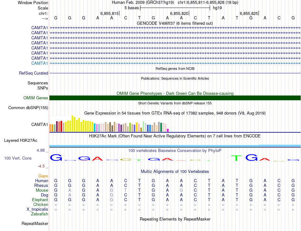Click the Mouse species alignment label
Image resolution: width=301 pixels, height=231 pixels.
tap(42, 190)
